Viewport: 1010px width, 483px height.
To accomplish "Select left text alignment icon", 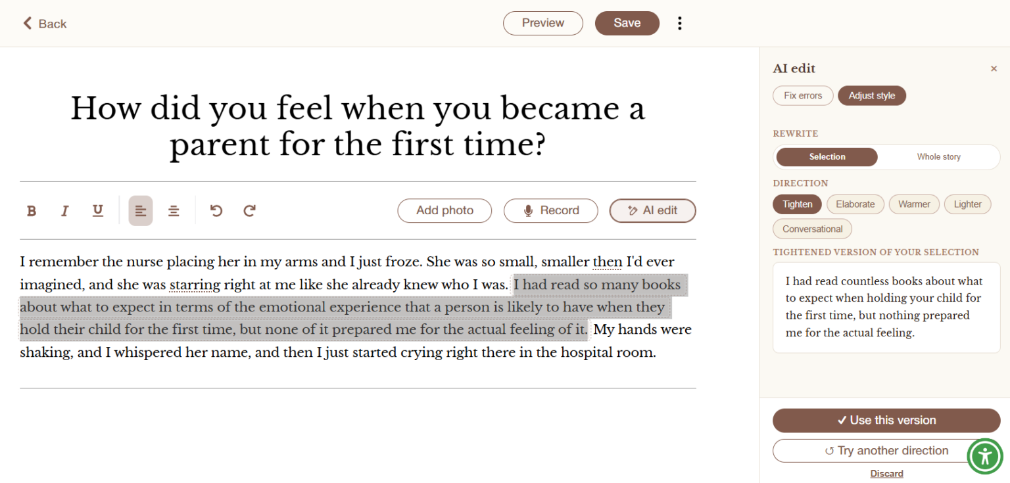I will 140,211.
